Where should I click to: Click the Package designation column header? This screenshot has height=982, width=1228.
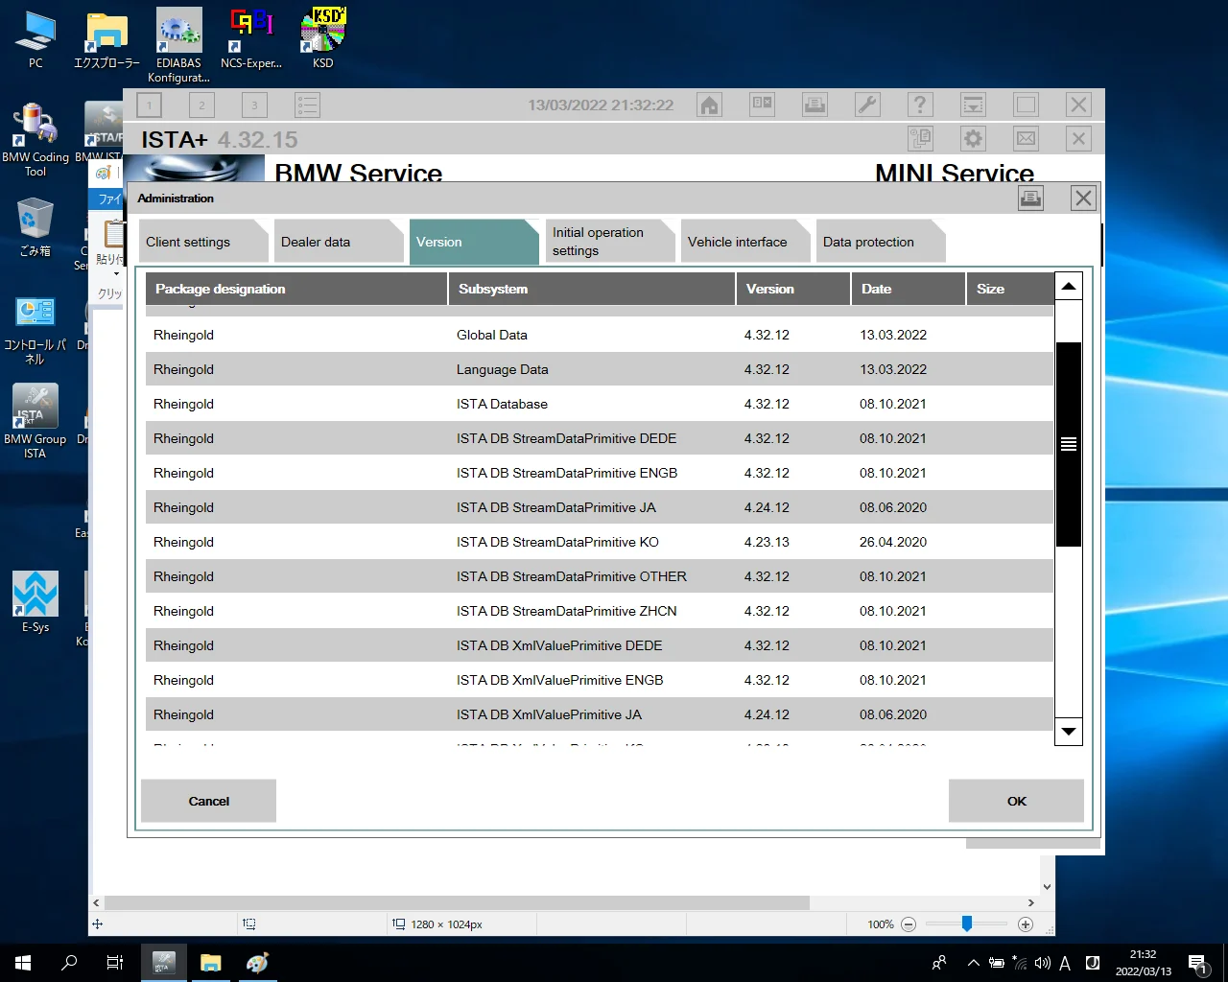point(296,289)
